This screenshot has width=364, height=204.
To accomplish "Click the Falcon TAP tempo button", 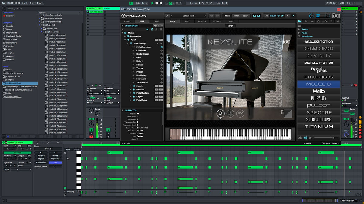I will (266, 16).
